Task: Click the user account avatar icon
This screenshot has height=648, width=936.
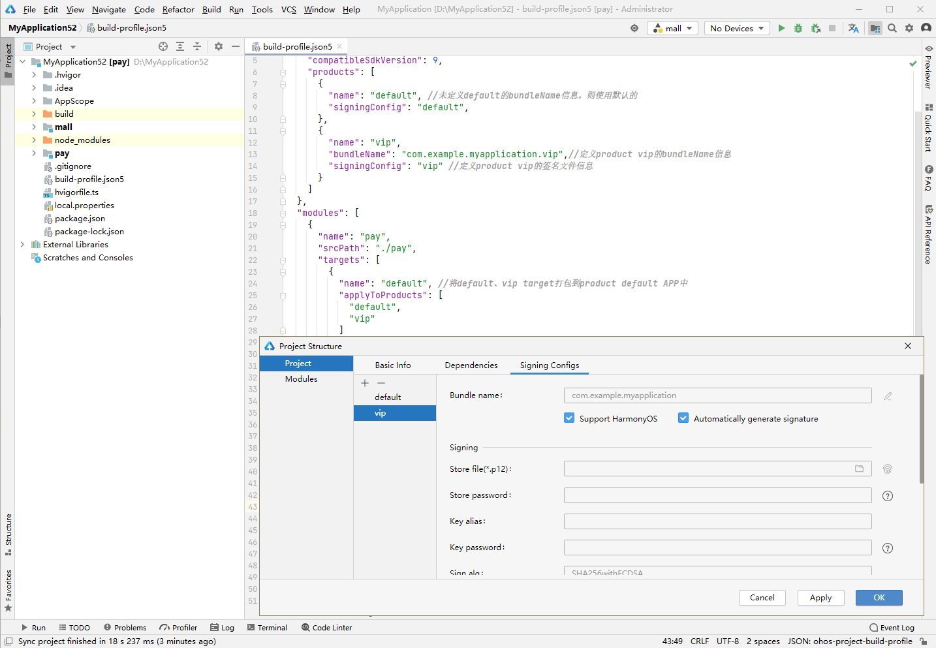Action: pos(926,28)
